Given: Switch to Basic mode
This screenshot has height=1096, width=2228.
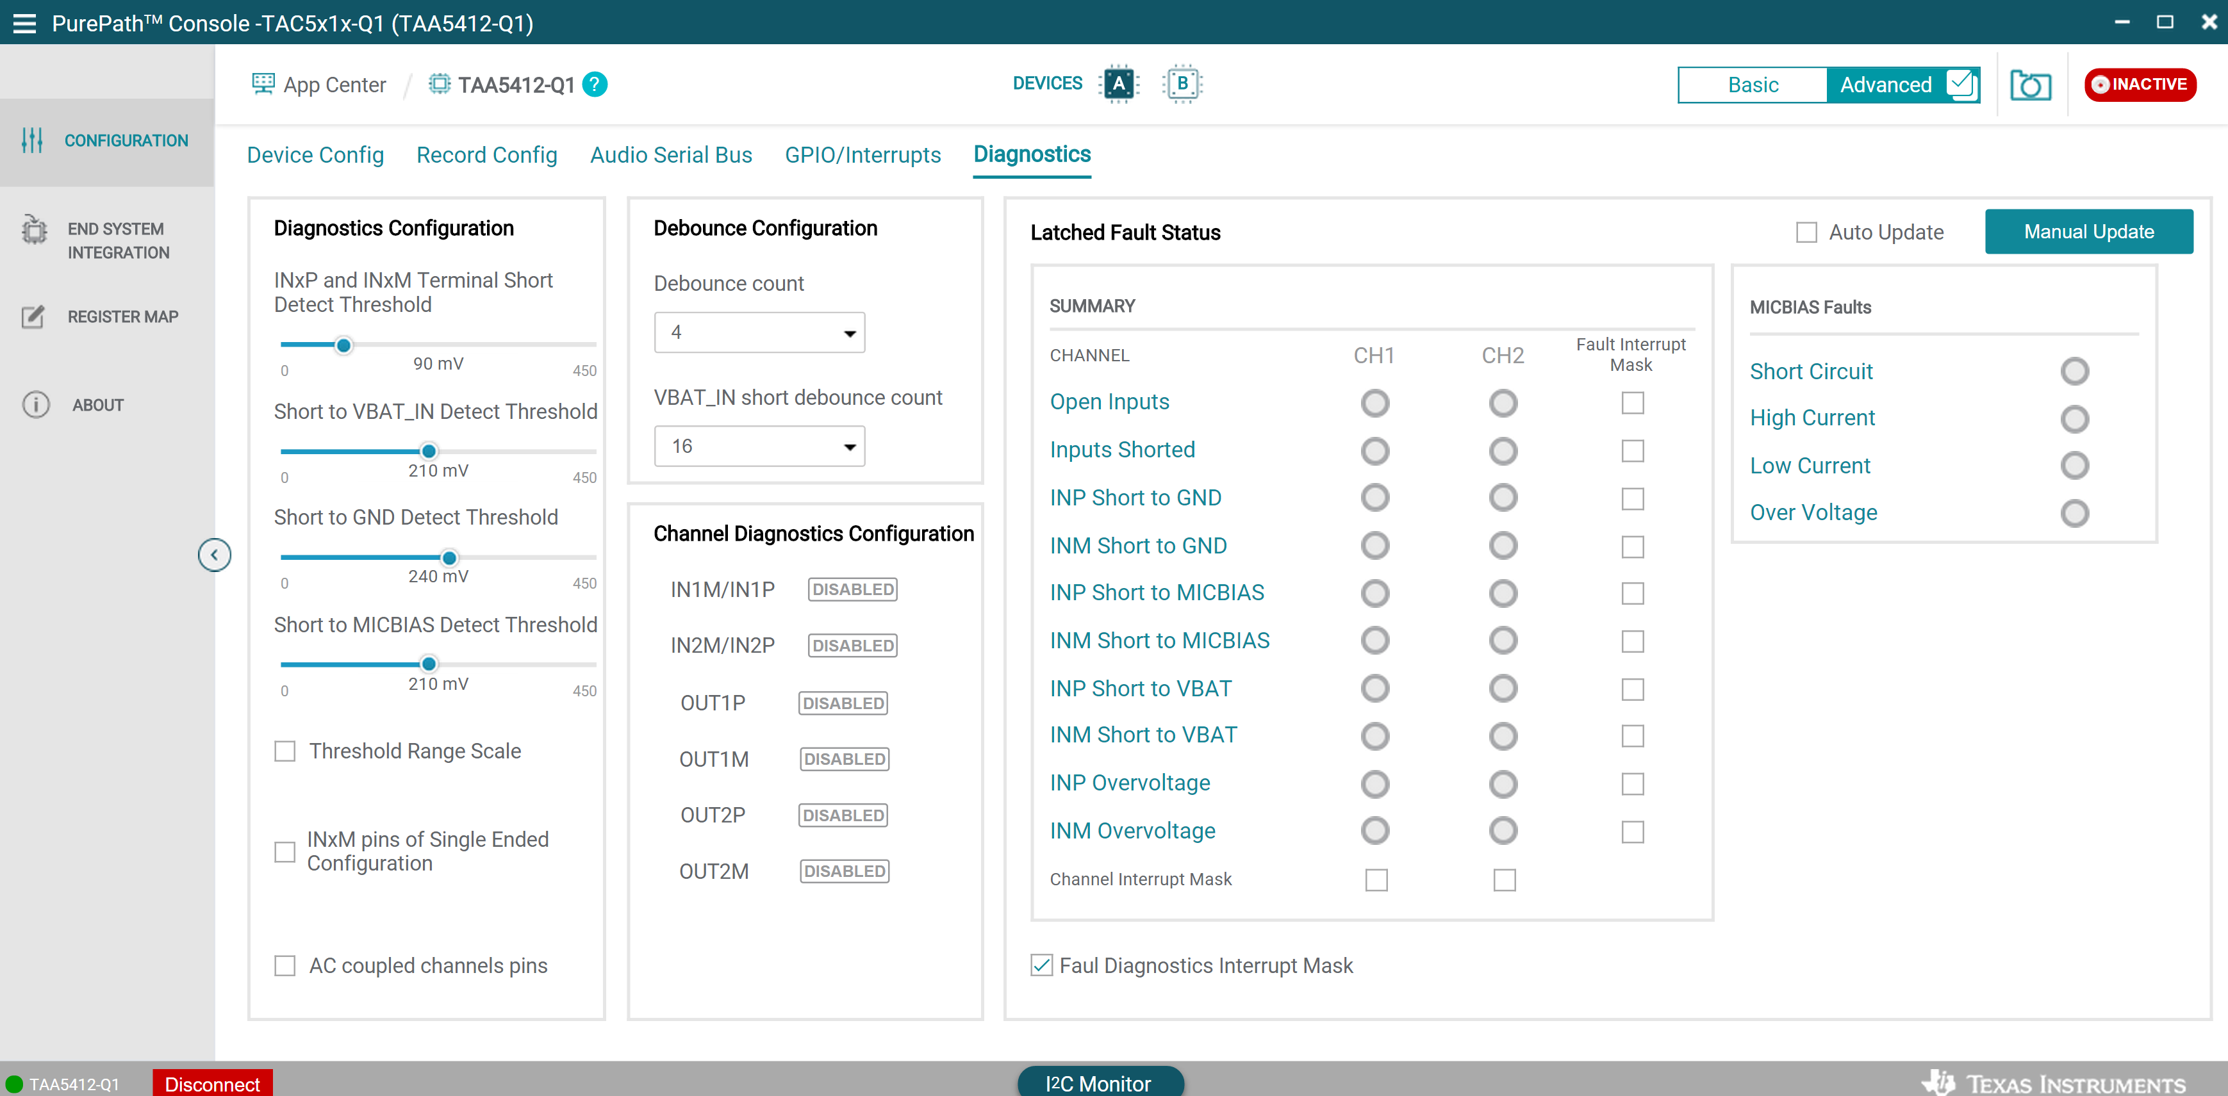Looking at the screenshot, I should tap(1753, 85).
